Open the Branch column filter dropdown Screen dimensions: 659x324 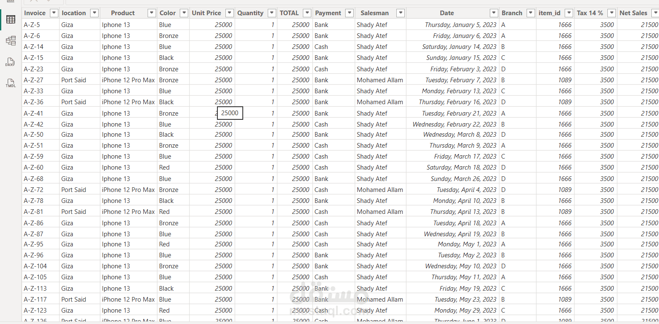tap(531, 13)
